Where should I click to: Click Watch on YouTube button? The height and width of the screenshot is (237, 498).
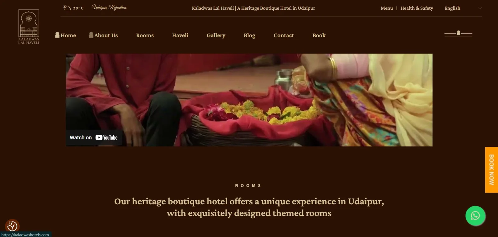point(94,137)
